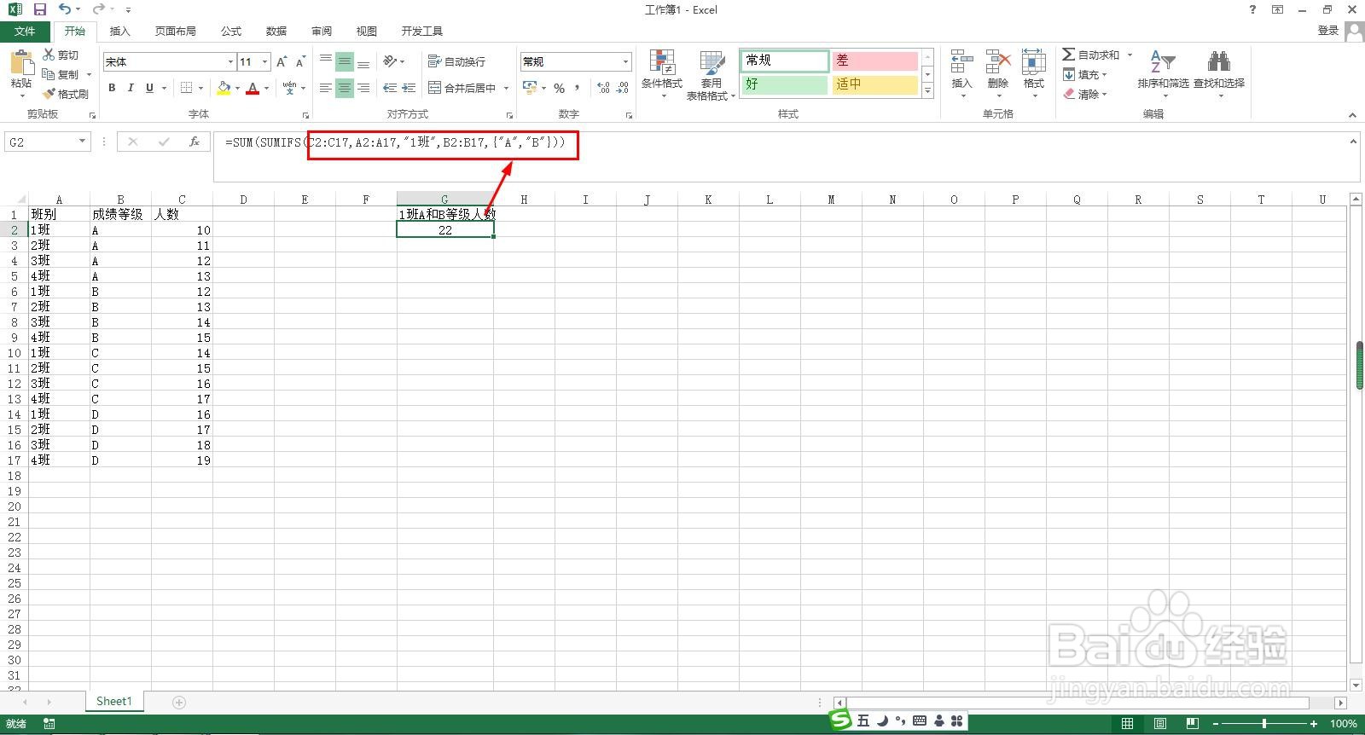1365x735 pixels.
Task: Click the 清除 Clear button
Action: (x=1084, y=94)
